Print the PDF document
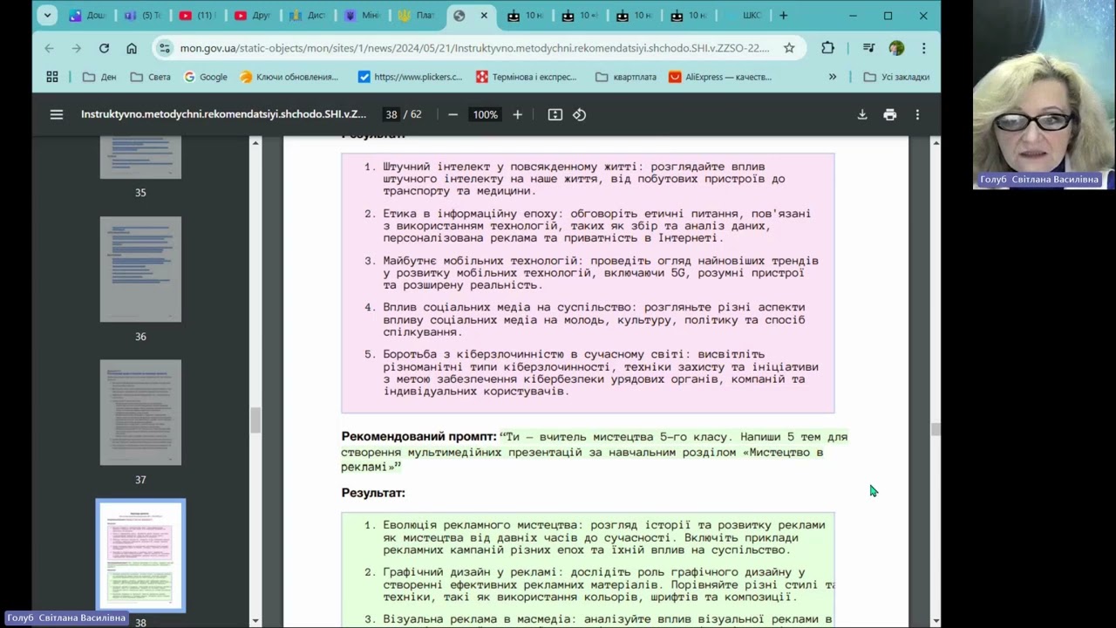This screenshot has width=1116, height=628. [x=889, y=114]
